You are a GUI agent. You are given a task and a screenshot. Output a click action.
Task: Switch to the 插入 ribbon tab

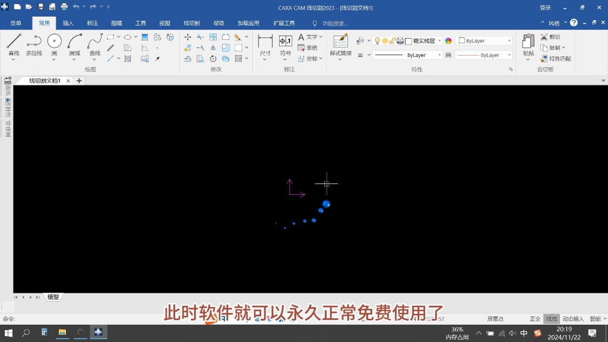tap(68, 23)
